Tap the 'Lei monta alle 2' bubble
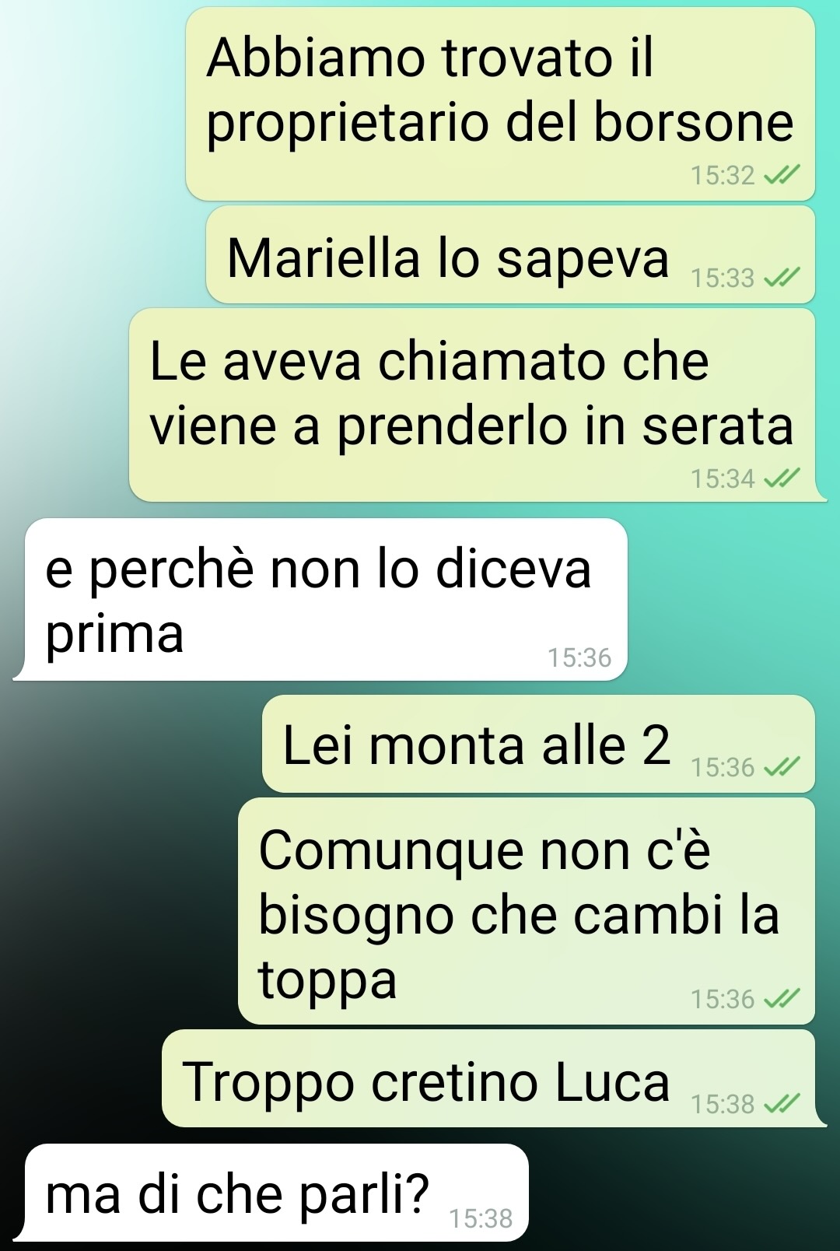 538,744
